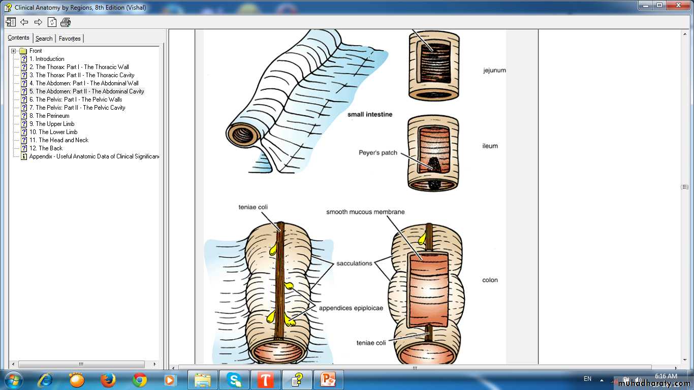Click the content pane's bottom horizontal scrollbar
The image size is (694, 390).
[415, 368]
